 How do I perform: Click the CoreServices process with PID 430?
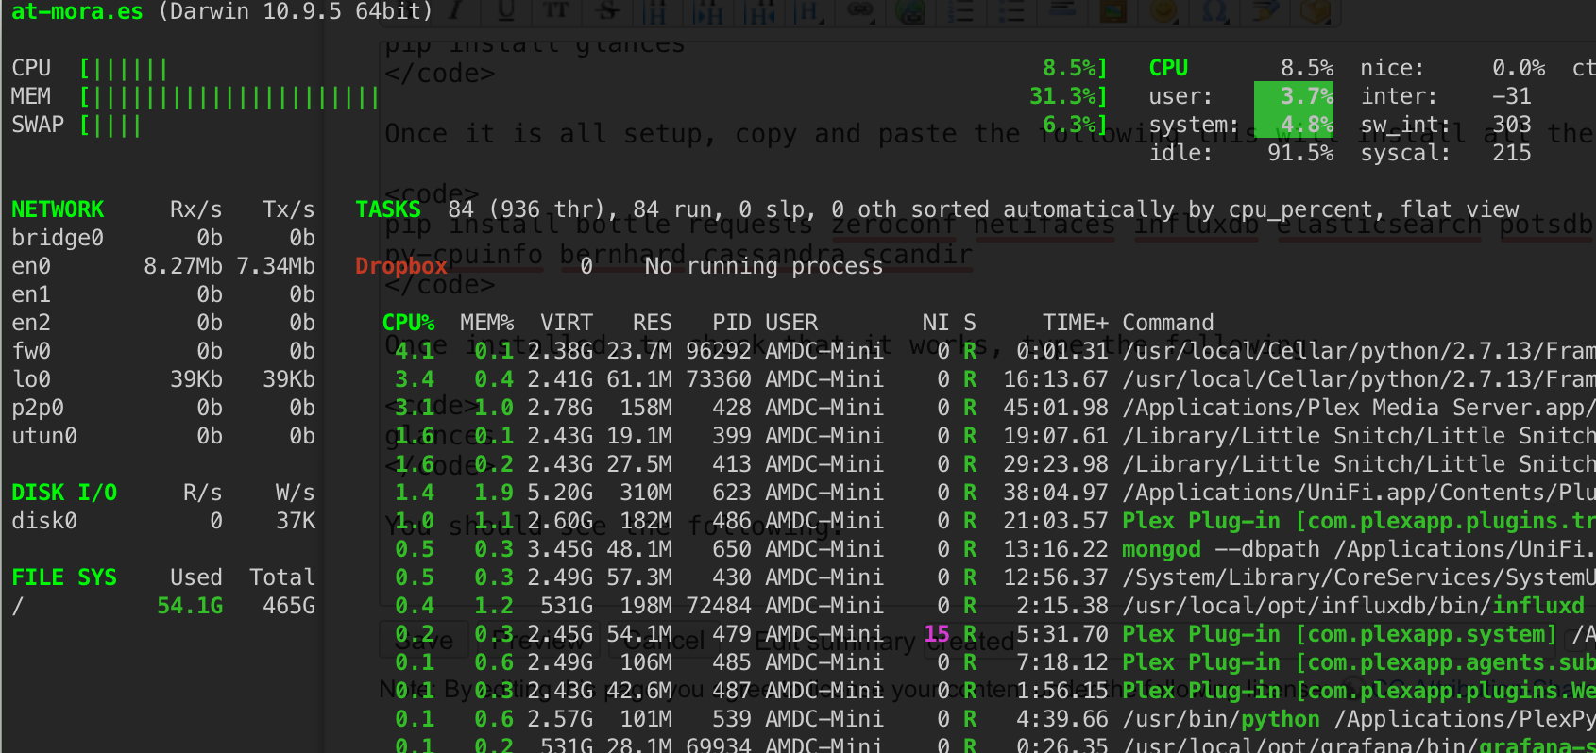[1359, 577]
